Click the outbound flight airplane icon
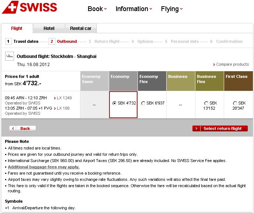Screen dimensions: 254x213 point(10,56)
